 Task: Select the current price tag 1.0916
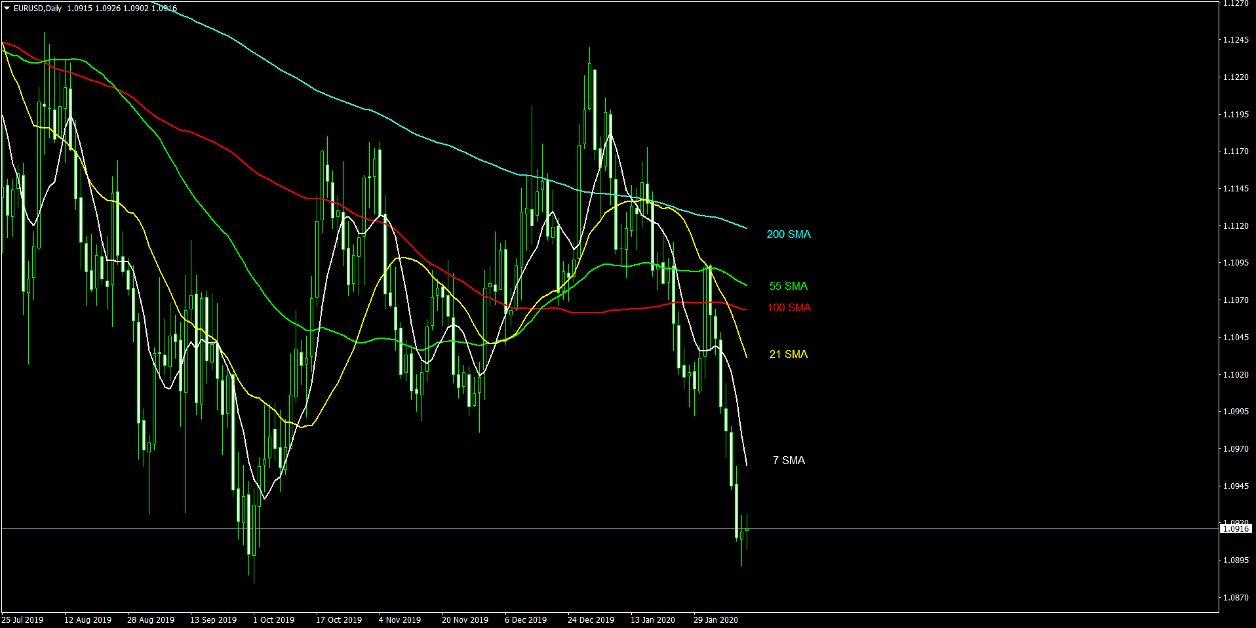(1236, 528)
